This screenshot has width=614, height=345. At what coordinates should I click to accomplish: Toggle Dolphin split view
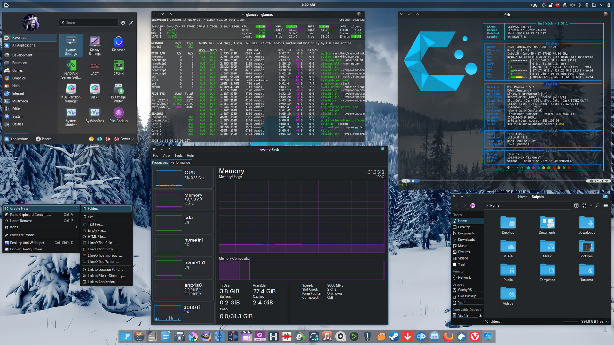(576, 206)
